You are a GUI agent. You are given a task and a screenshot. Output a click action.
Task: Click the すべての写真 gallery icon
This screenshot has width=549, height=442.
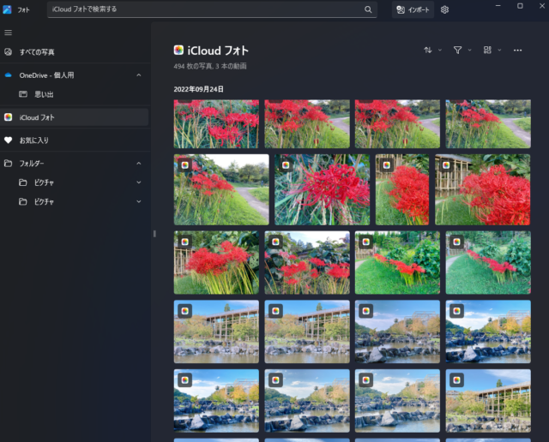pyautogui.click(x=8, y=52)
